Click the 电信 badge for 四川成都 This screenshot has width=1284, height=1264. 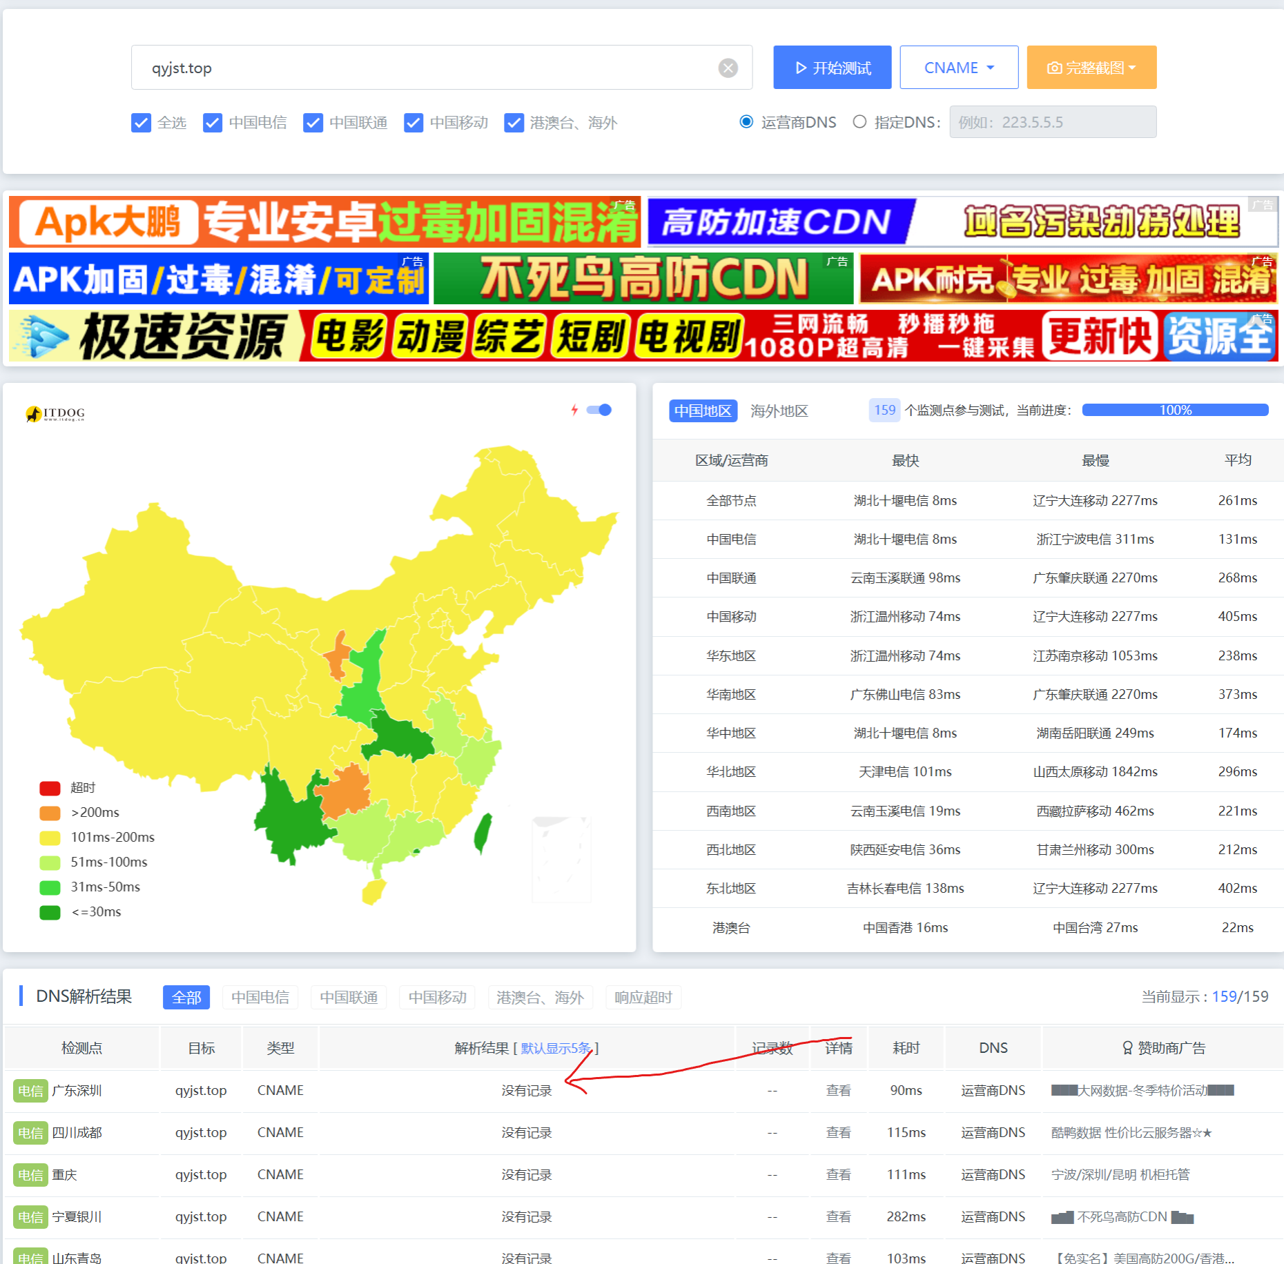pyautogui.click(x=30, y=1133)
